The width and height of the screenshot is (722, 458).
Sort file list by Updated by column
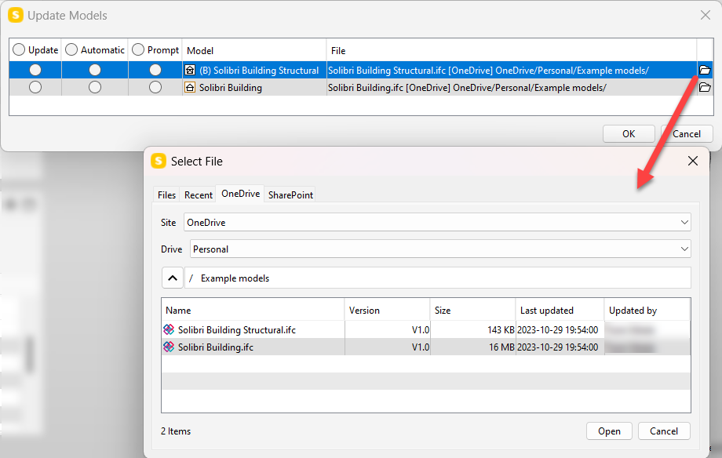647,311
